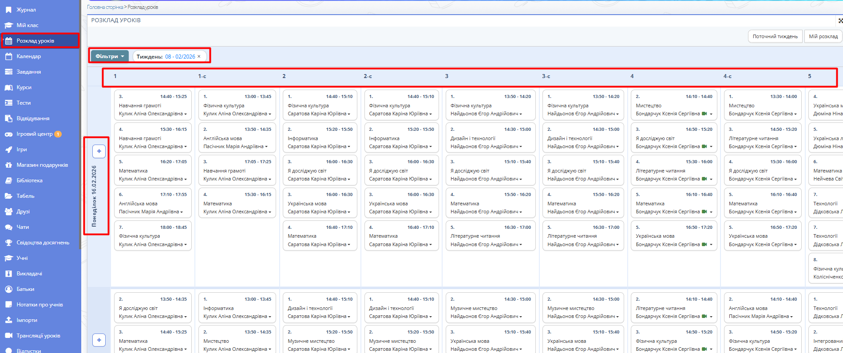Click the Бібліотека books icon

click(8, 180)
